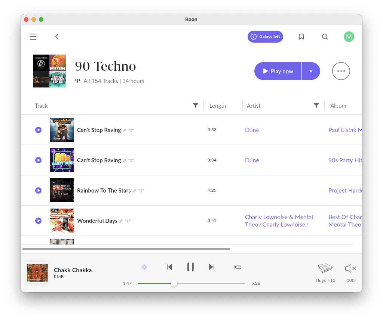Image resolution: width=383 pixels, height=320 pixels.
Task: Sort by the Track column header
Action: (41, 106)
